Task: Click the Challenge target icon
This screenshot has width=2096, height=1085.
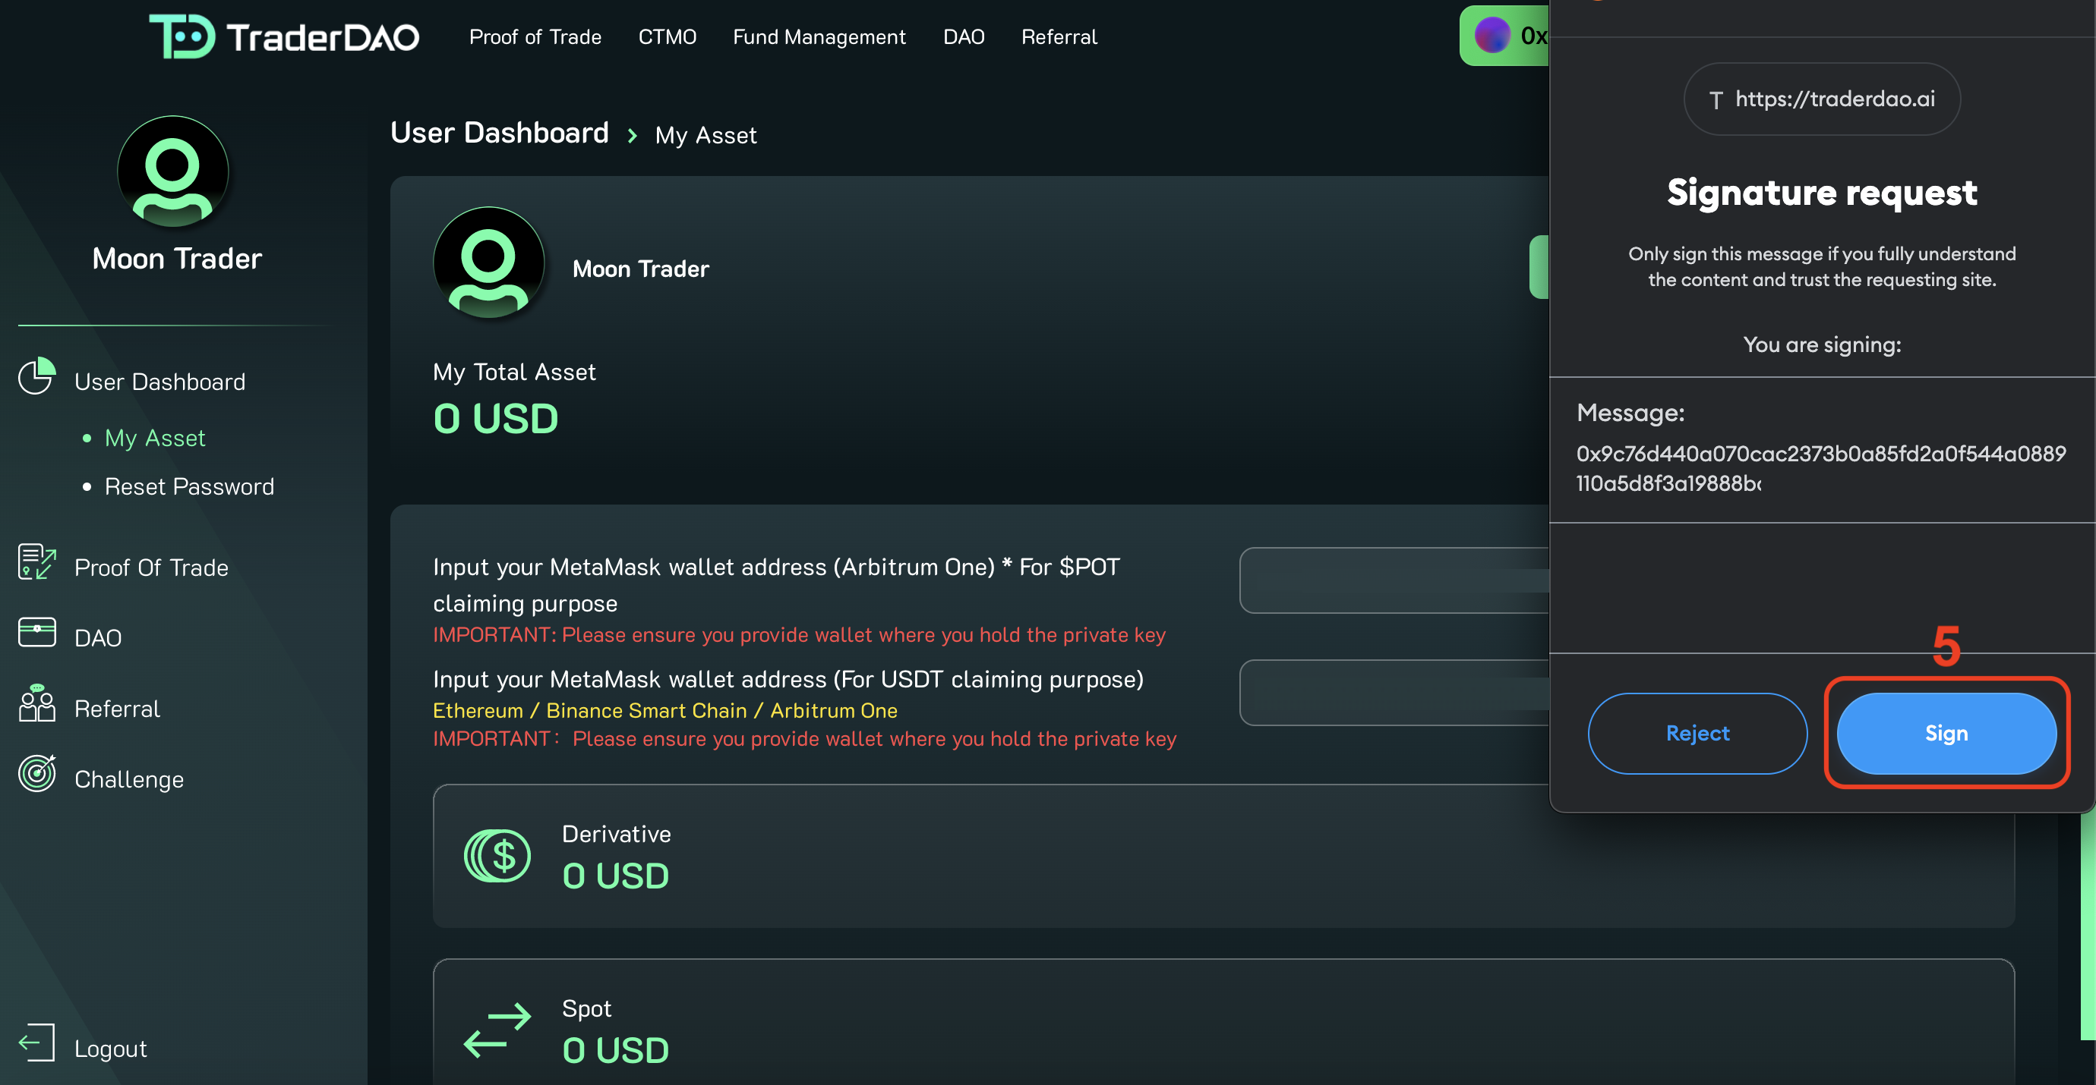Action: (36, 774)
